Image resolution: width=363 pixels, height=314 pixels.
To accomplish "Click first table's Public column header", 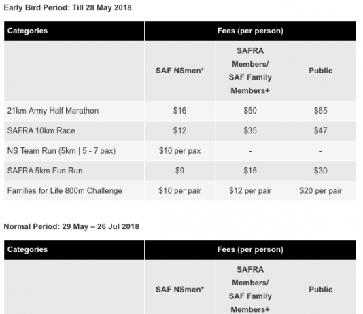I will pyautogui.click(x=321, y=71).
